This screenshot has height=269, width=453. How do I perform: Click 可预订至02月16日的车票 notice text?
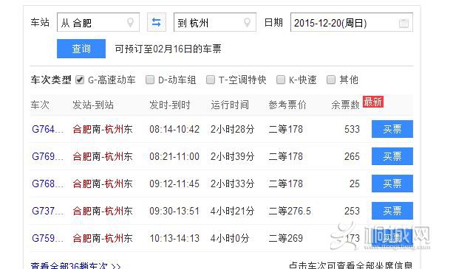(x=168, y=49)
